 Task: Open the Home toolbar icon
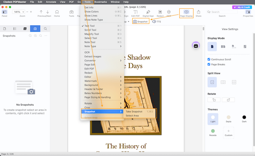tap(57, 12)
